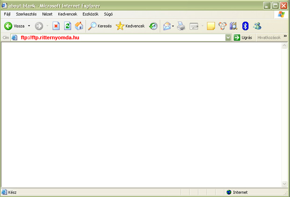Image resolution: width=290 pixels, height=197 pixels.
Task: Click the Internet zone globe icon
Action: (x=229, y=192)
